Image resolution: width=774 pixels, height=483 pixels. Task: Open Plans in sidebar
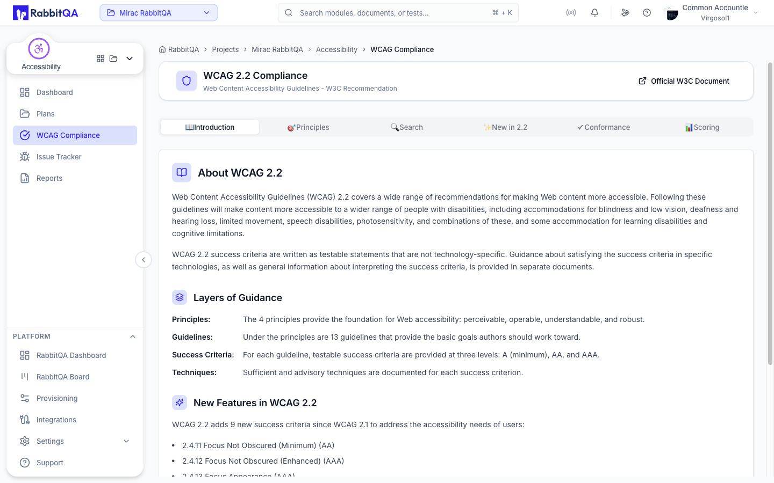75,114
